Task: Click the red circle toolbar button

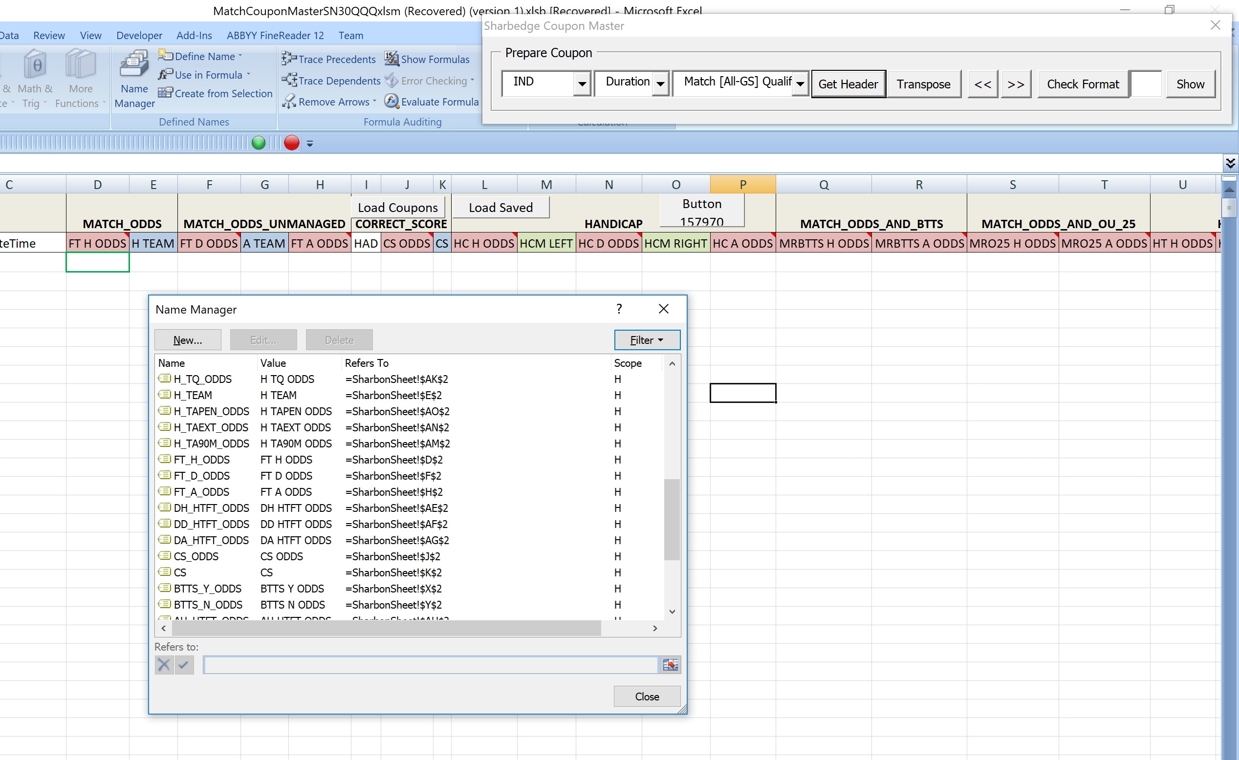Action: (292, 143)
